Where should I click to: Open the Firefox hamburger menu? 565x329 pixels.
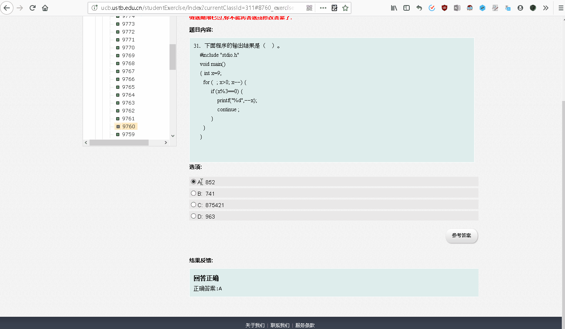pyautogui.click(x=561, y=8)
